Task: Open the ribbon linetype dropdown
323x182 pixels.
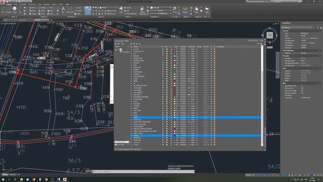Action: pyautogui.click(x=160, y=14)
